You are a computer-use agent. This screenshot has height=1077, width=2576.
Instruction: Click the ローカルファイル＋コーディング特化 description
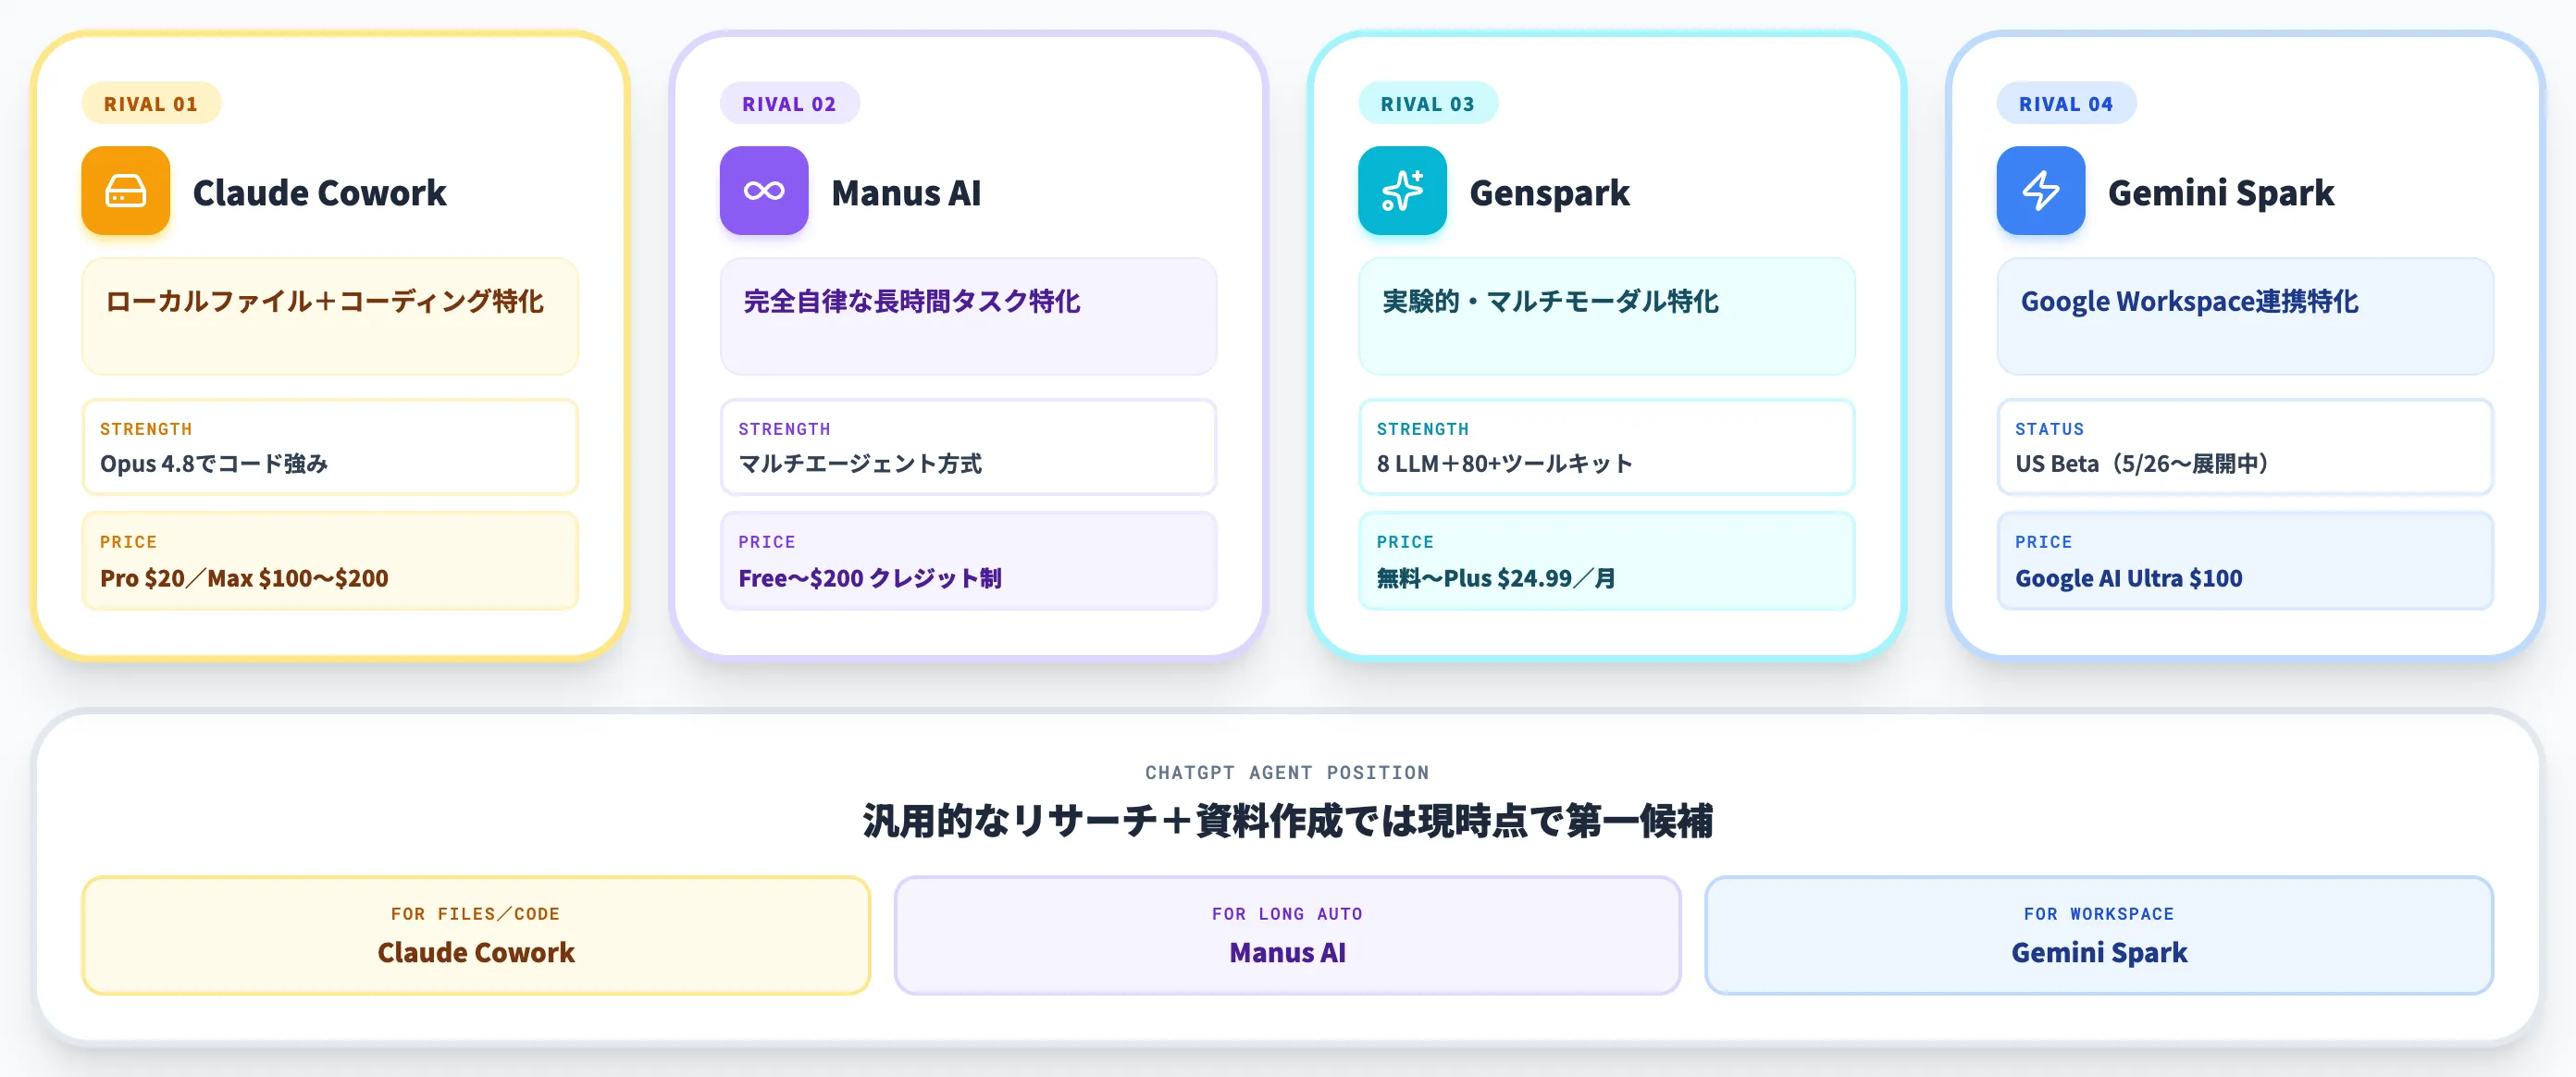(324, 301)
